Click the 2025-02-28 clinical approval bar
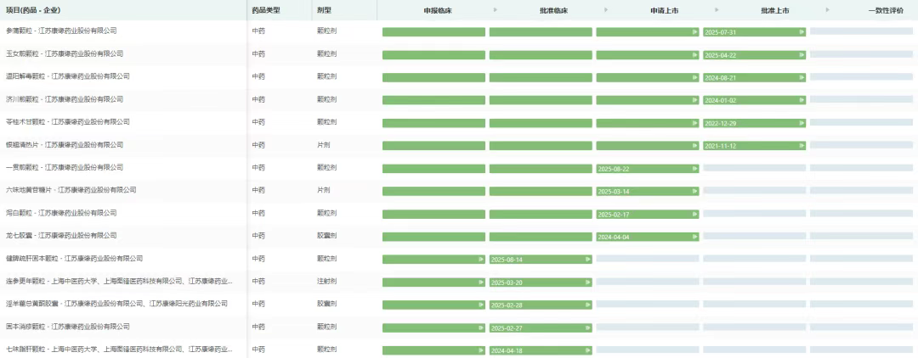Viewport: 918px width, 358px height. point(541,305)
